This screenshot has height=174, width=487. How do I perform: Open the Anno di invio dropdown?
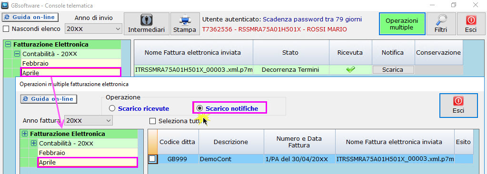(93, 29)
